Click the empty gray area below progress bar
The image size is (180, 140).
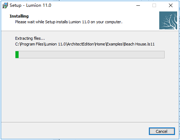[90, 90]
